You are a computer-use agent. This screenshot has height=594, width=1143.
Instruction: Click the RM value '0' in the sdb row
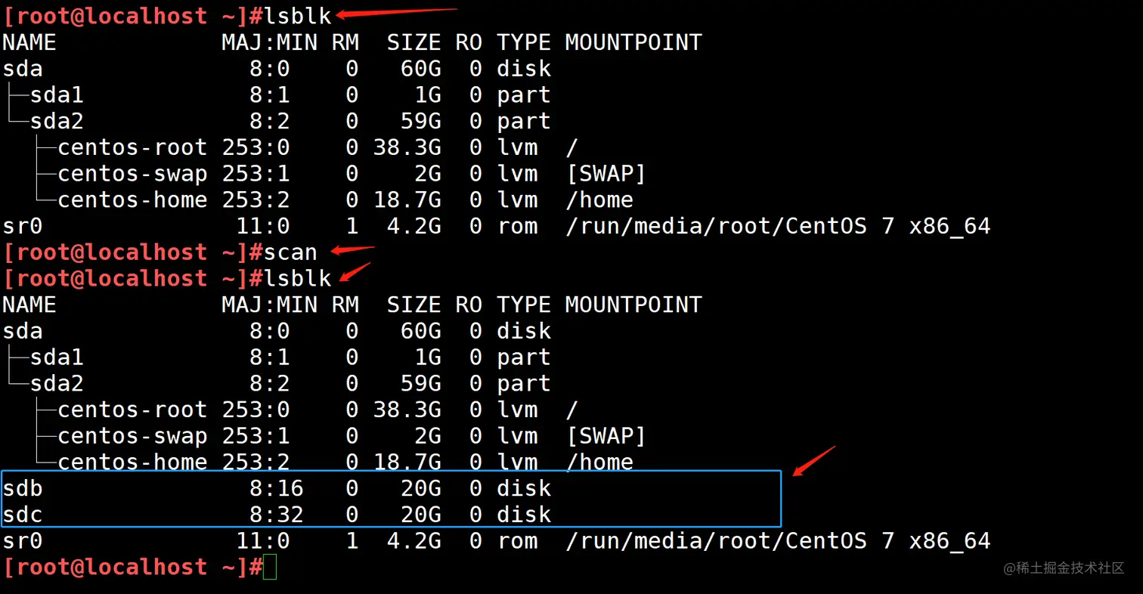pyautogui.click(x=352, y=488)
